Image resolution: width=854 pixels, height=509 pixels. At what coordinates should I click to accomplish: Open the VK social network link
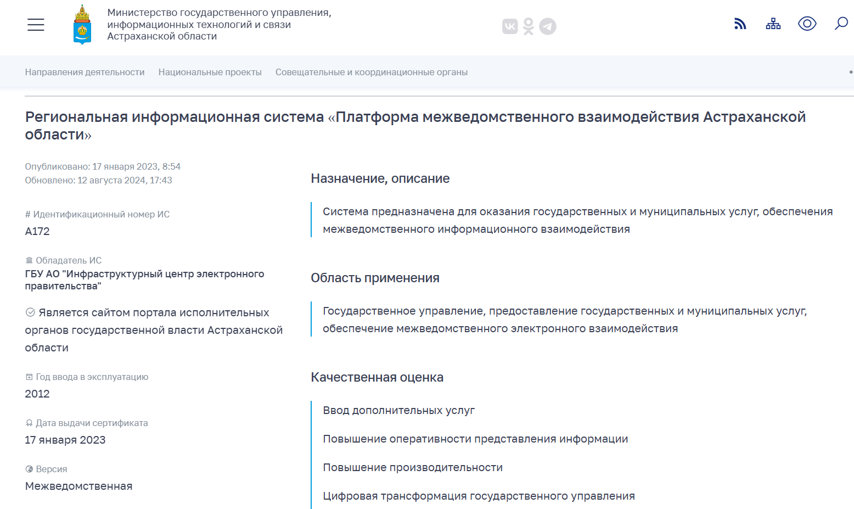[x=510, y=26]
